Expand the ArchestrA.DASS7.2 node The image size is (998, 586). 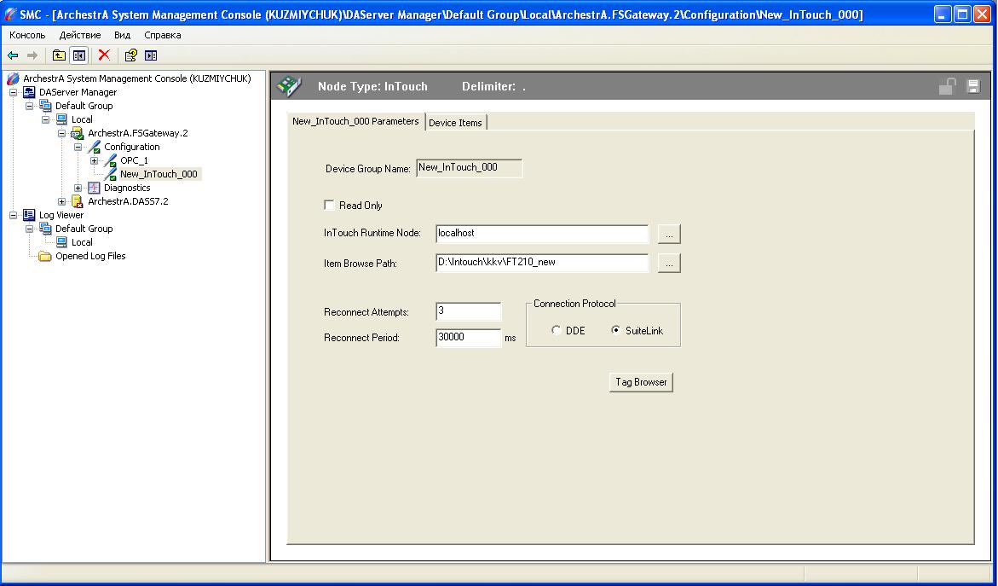pos(62,201)
